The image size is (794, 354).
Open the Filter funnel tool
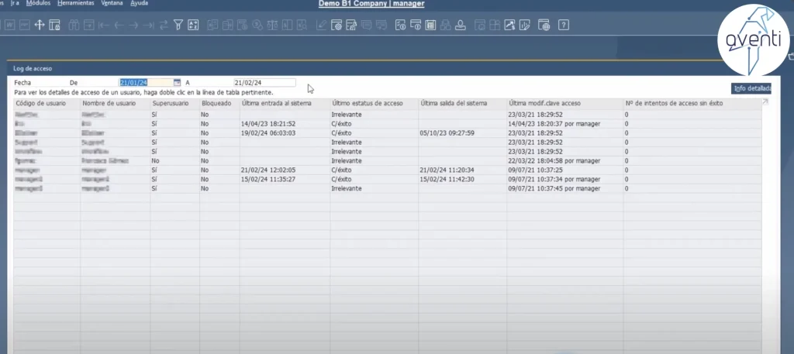tap(178, 25)
